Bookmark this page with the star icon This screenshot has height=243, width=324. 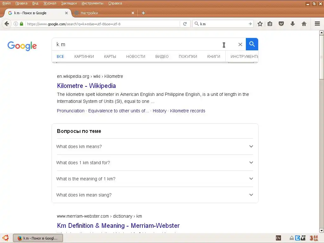coord(260,24)
